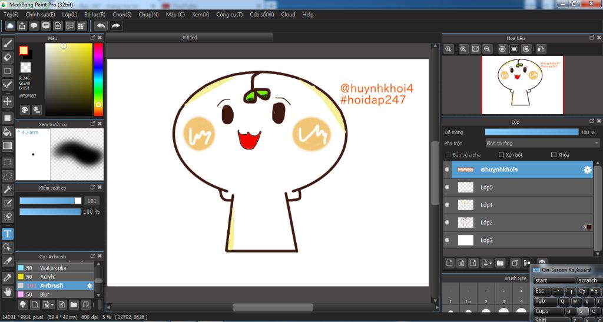603x322 pixels.
Task: Open the Tệp(F) menu
Action: 11,15
